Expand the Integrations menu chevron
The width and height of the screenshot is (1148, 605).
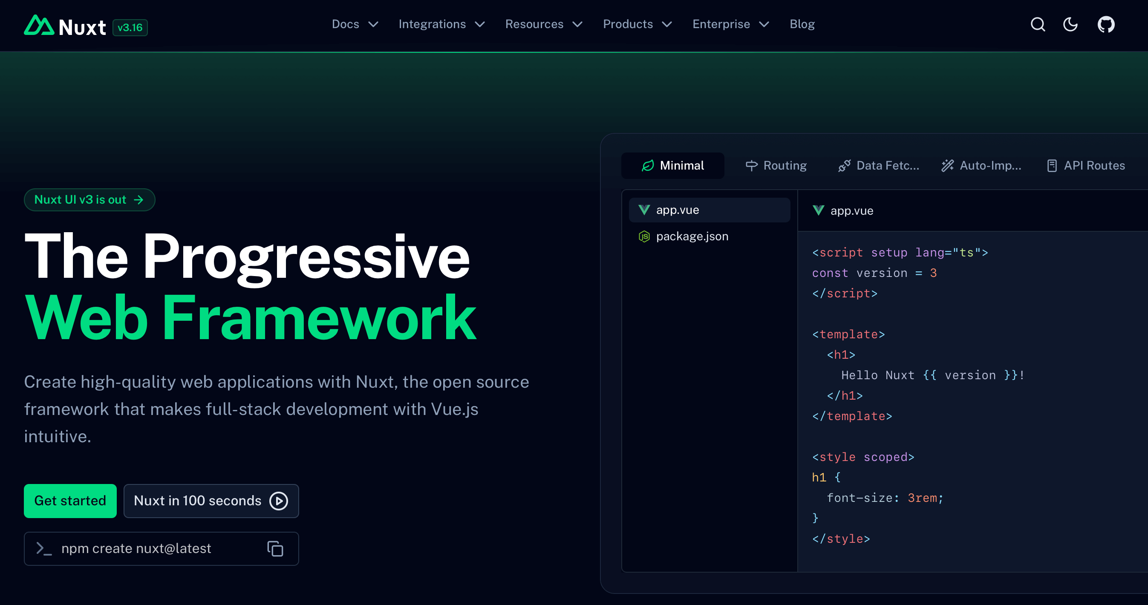[479, 24]
